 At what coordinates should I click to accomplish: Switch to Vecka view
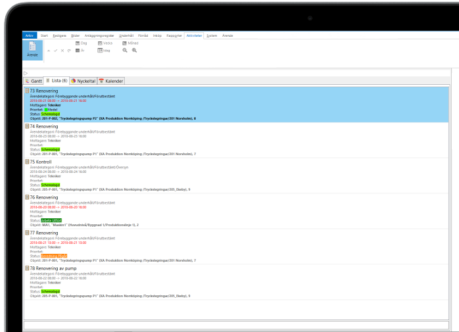coord(105,43)
